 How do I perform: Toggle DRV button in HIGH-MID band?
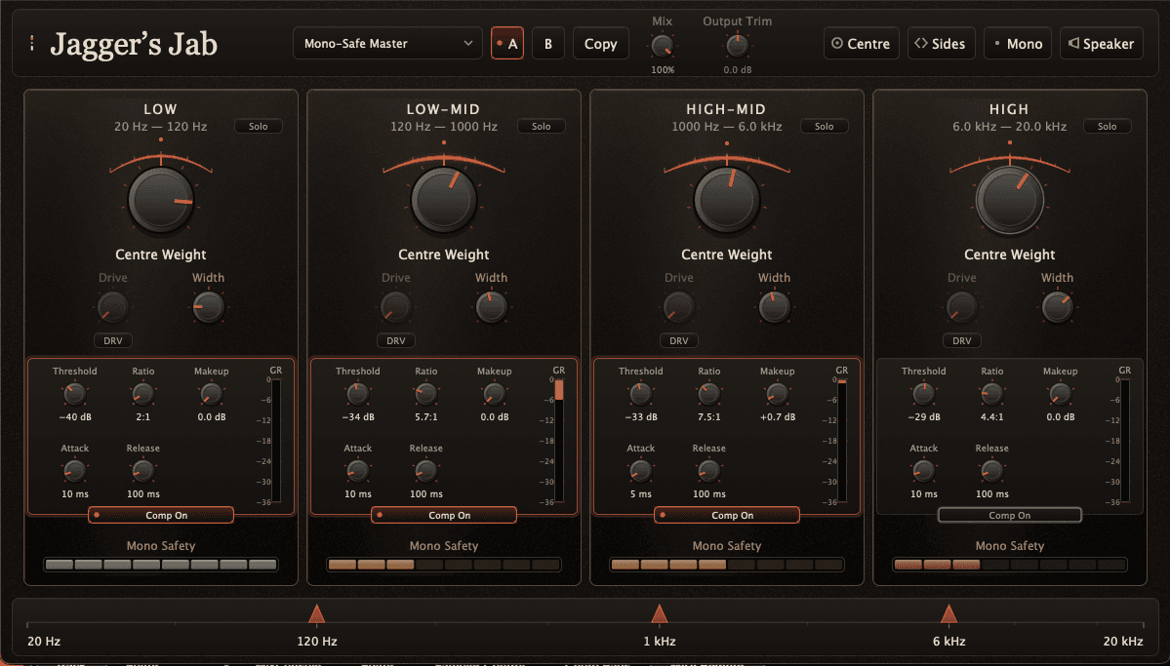pos(678,341)
